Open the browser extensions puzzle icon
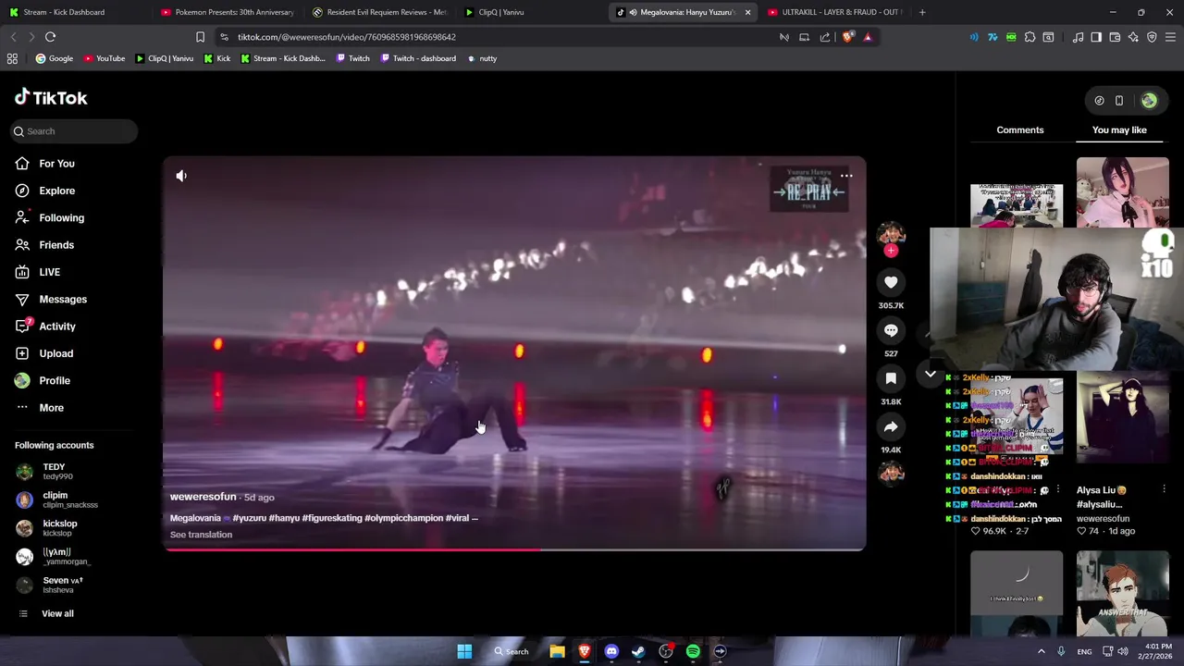The image size is (1184, 666). click(x=1030, y=37)
